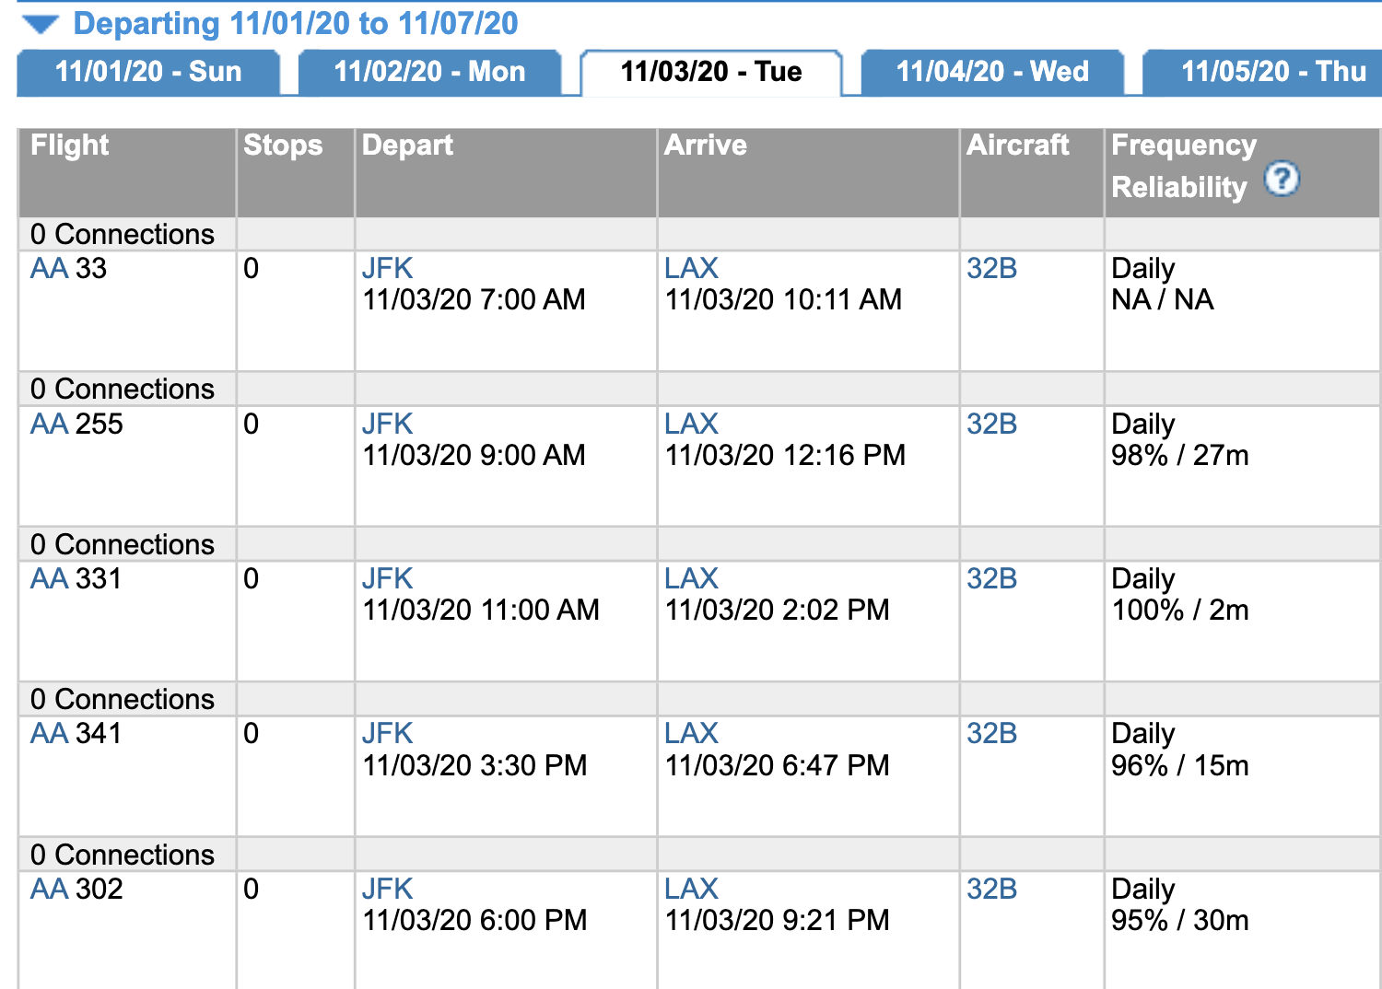
Task: Go to the 11/04/20 - Wed tab
Action: 992,72
